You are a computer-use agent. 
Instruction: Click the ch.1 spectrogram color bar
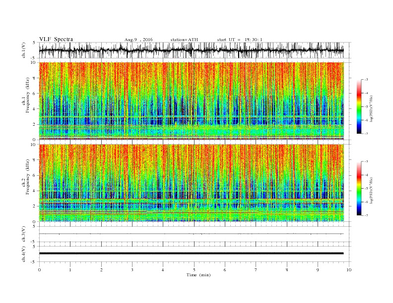point(359,106)
